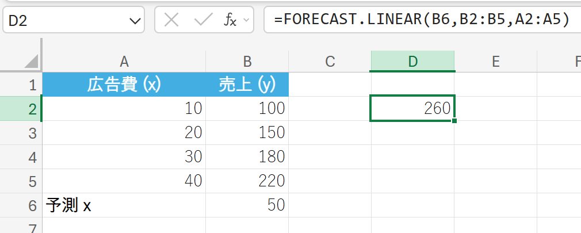This screenshot has height=233, width=581.
Task: Expand the function dropdown beside fx
Action: tap(247, 21)
